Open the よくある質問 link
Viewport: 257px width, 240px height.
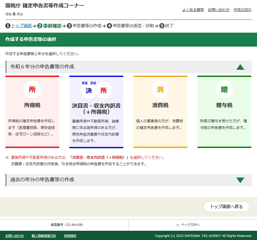[x=193, y=10]
